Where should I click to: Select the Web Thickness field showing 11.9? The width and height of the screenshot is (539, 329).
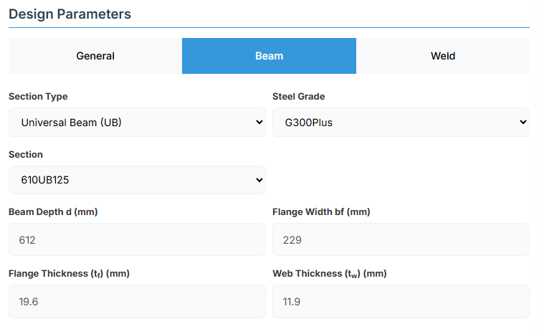coord(401,302)
